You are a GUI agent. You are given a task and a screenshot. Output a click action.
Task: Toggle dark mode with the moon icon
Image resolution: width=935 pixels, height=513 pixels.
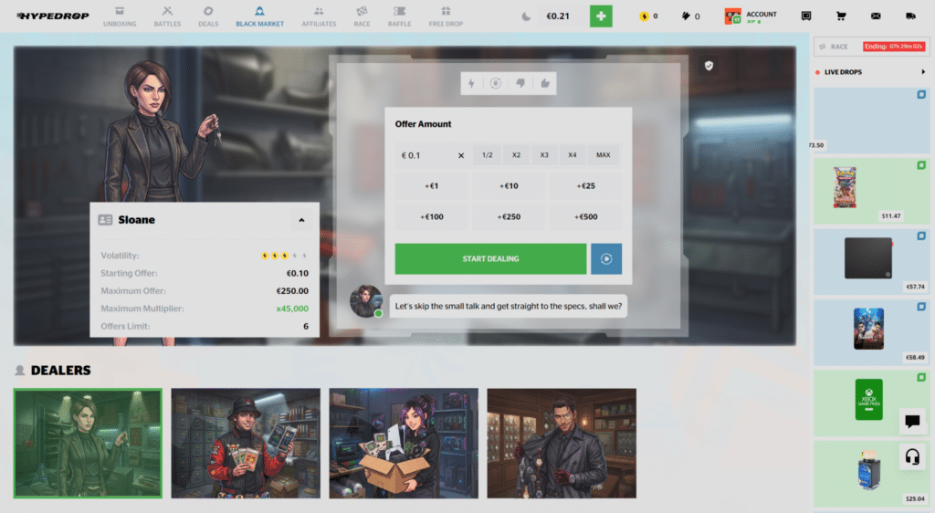[526, 16]
